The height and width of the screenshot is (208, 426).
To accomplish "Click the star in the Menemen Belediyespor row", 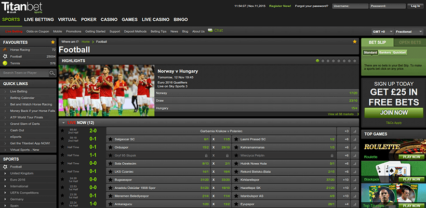I will coord(110,196).
